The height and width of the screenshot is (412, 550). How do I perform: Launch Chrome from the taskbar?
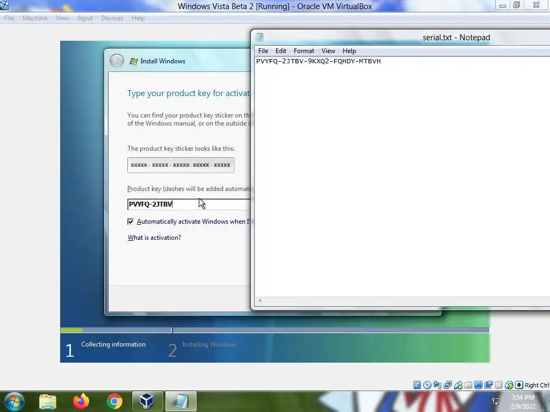pyautogui.click(x=114, y=401)
